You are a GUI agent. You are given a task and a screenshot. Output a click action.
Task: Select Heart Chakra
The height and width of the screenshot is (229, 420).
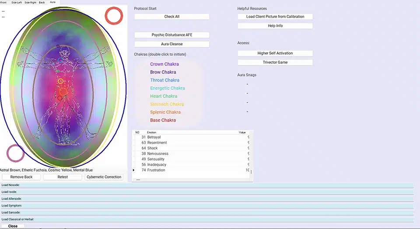(163, 96)
